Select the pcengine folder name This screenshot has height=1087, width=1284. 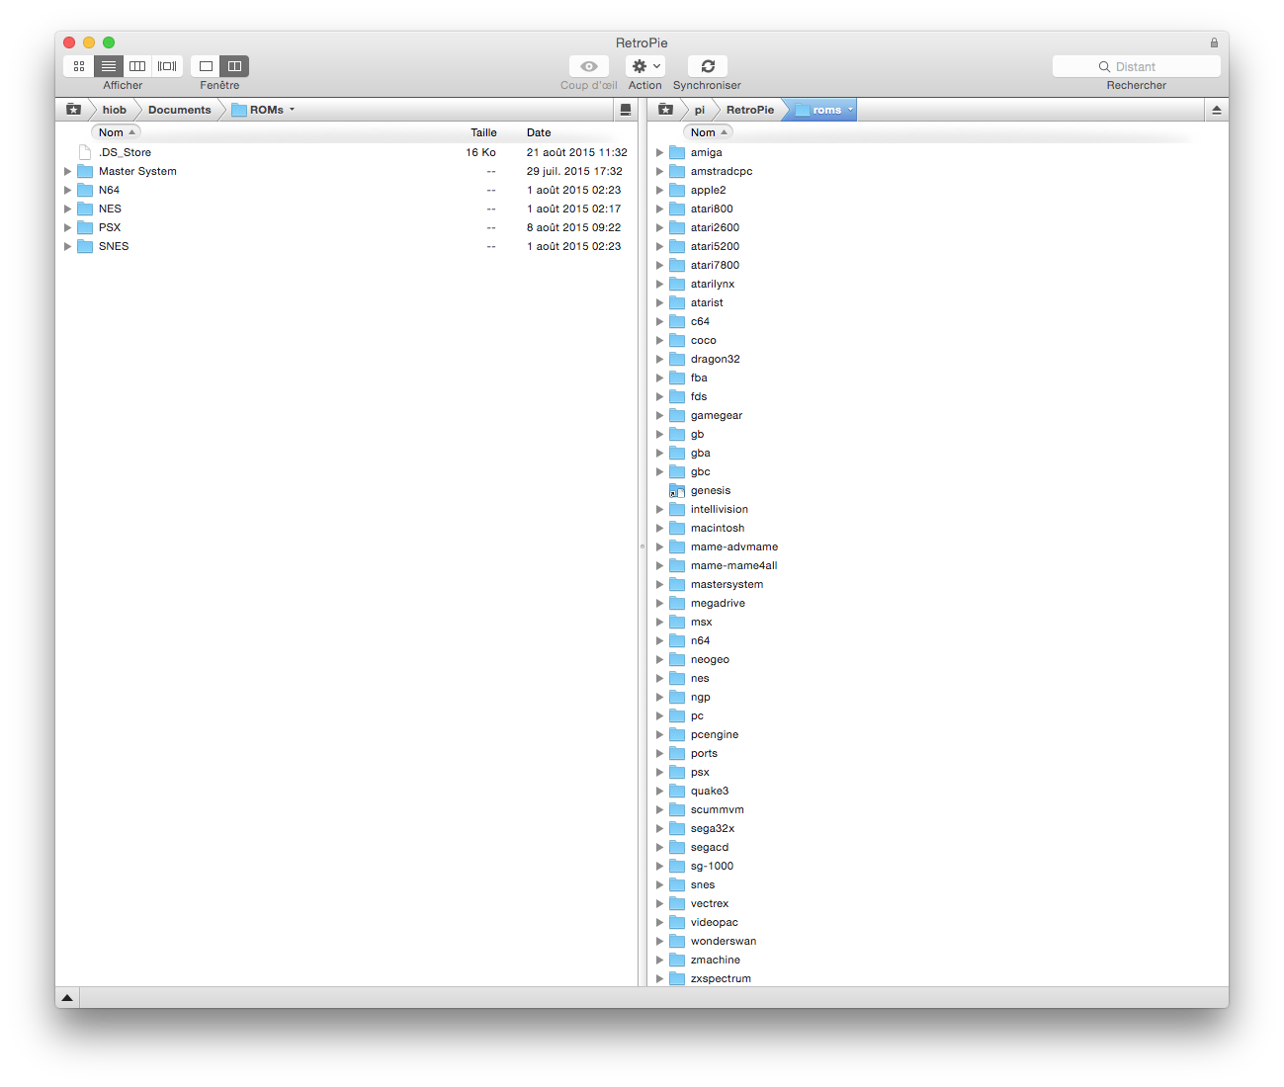click(715, 734)
